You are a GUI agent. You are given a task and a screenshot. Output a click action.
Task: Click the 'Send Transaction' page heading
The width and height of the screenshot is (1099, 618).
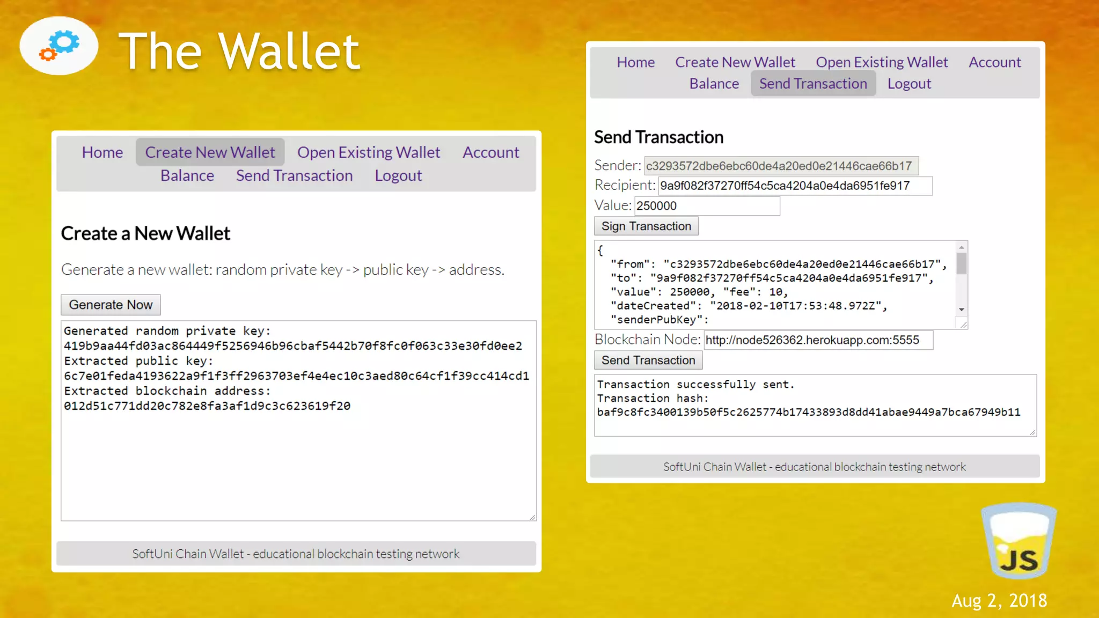point(658,137)
